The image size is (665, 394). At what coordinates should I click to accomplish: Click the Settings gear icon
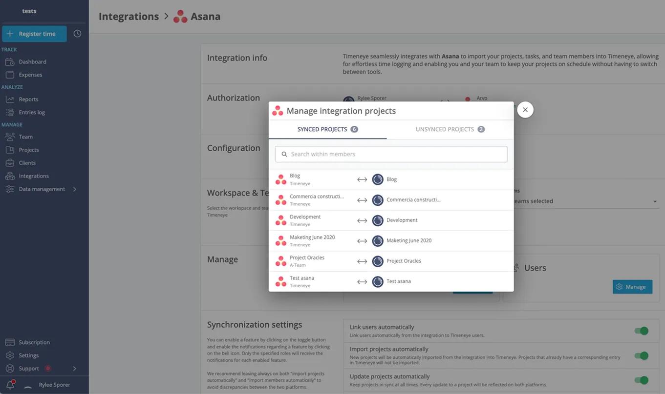(x=10, y=355)
